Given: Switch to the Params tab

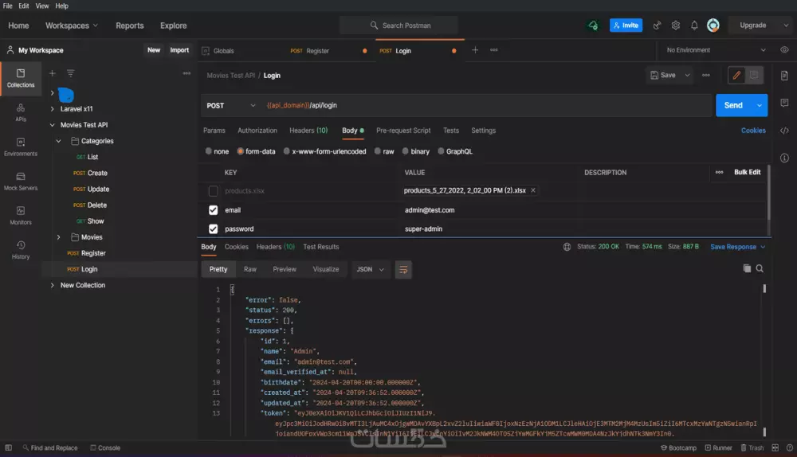Looking at the screenshot, I should point(214,131).
